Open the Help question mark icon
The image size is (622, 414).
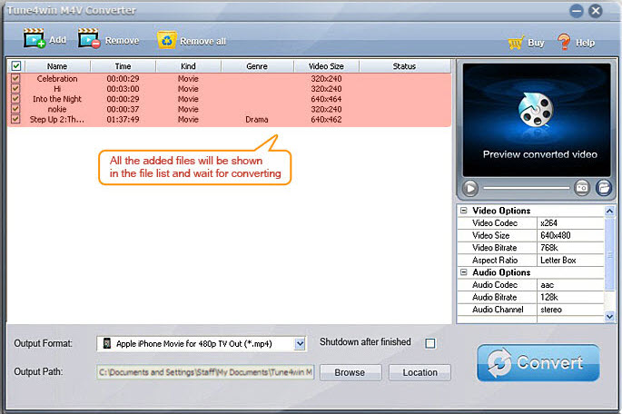tap(564, 42)
